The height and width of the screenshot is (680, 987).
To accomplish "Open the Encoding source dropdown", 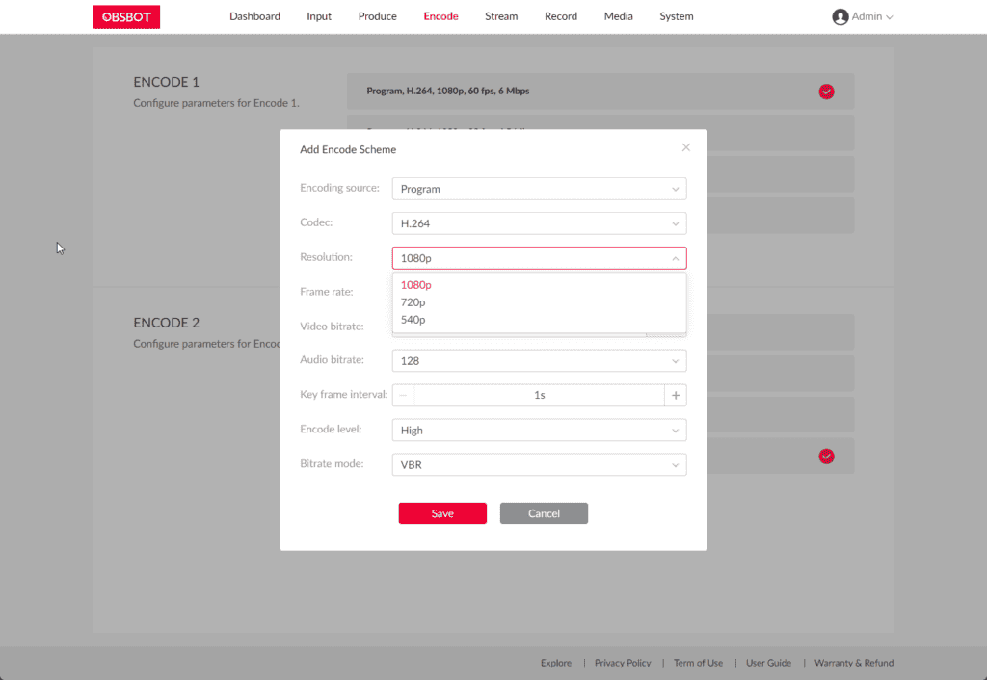I will click(x=539, y=189).
